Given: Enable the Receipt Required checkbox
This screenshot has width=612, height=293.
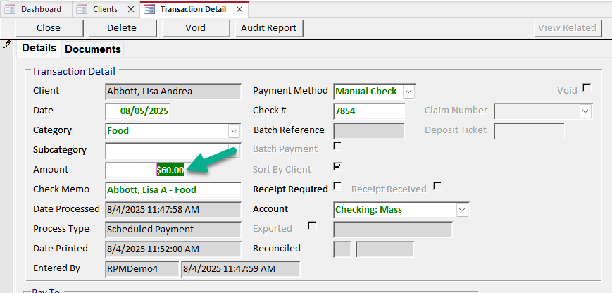Looking at the screenshot, I should point(337,187).
